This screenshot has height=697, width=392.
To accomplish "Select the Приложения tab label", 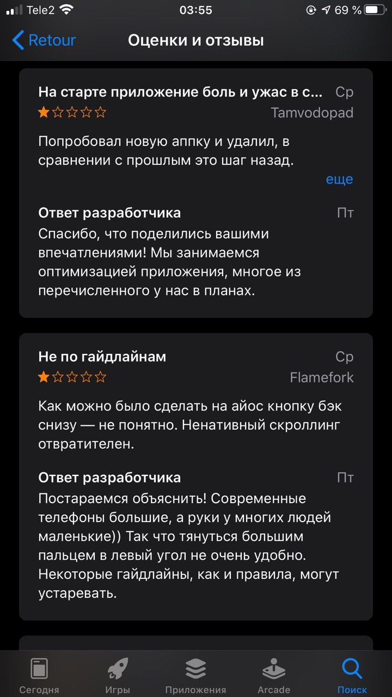I will pyautogui.click(x=195, y=689).
